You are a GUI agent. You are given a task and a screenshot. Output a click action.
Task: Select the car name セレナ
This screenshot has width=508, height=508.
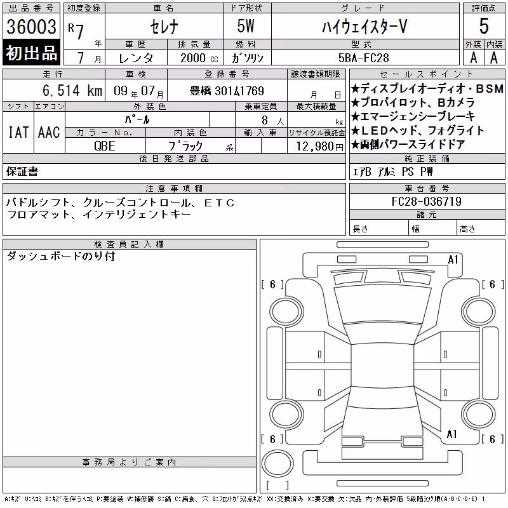(x=164, y=27)
